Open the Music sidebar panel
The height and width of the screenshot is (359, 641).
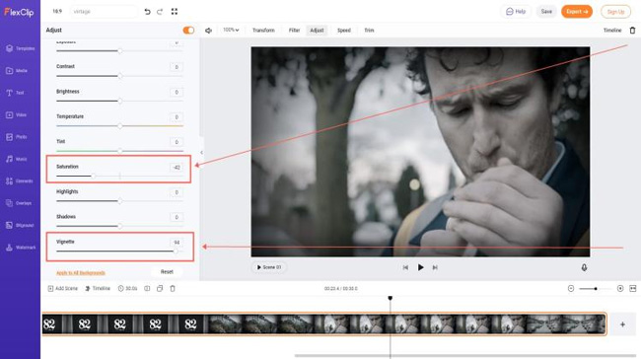[17, 159]
